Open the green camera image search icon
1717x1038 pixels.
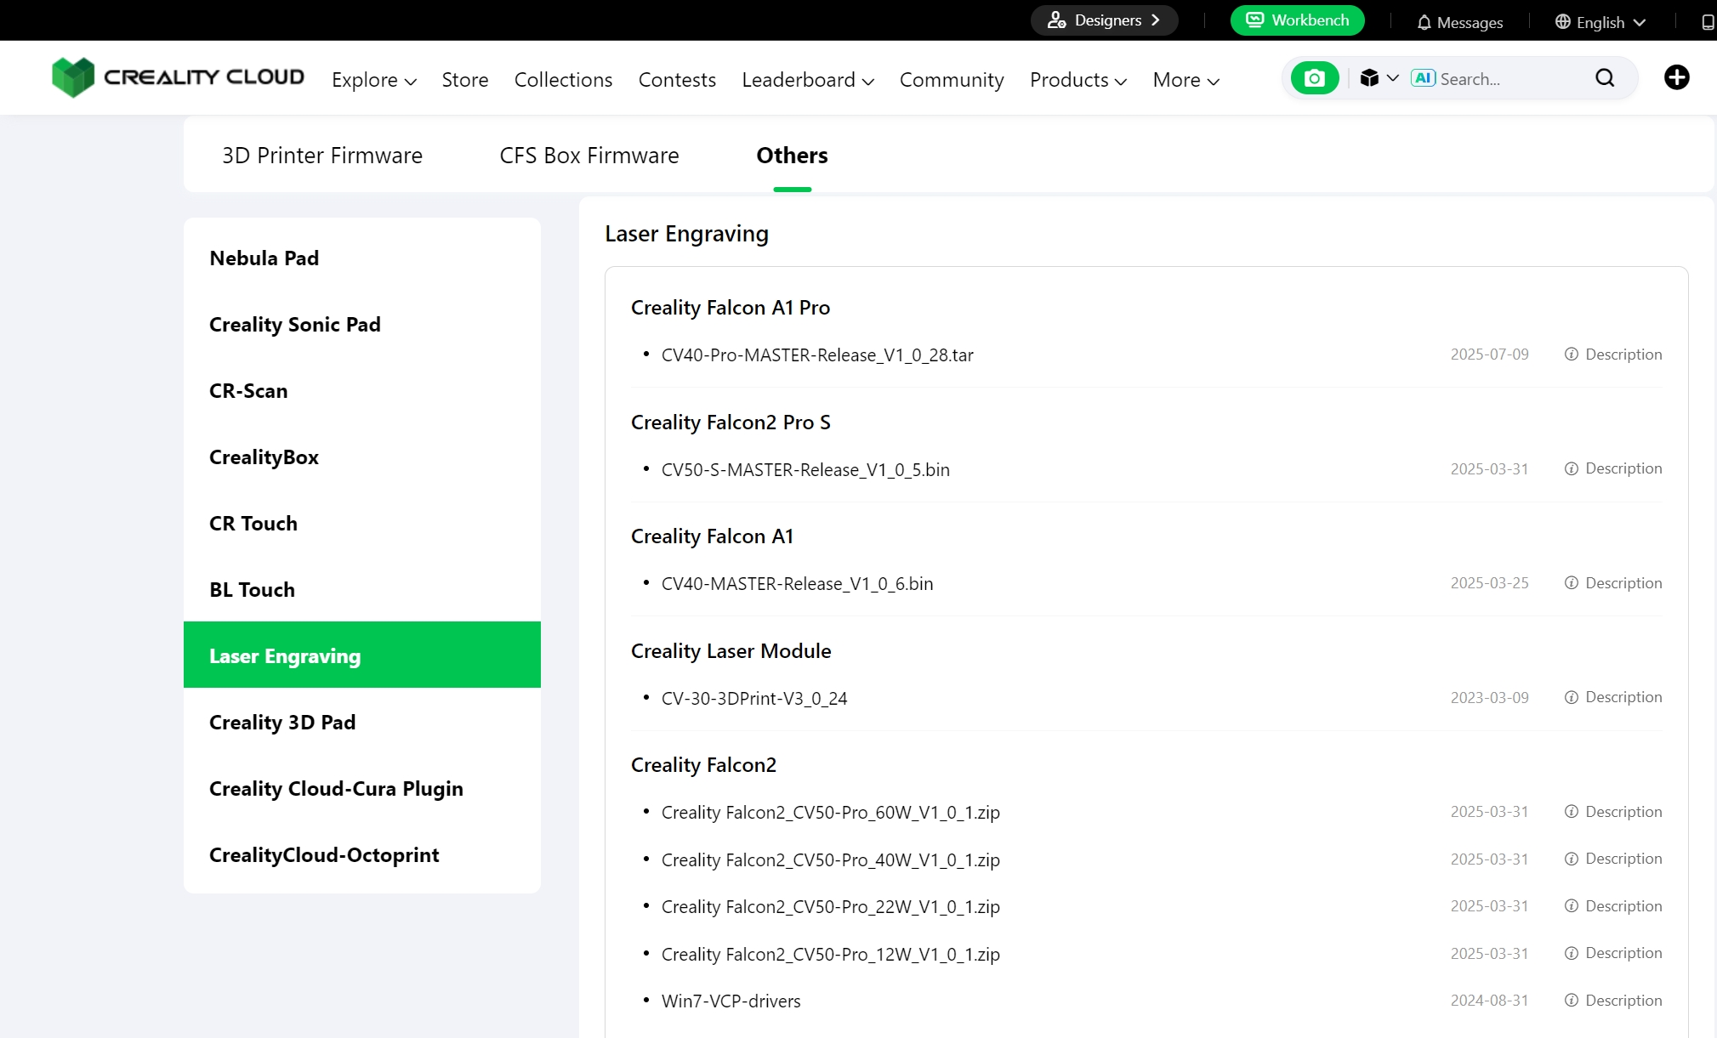(x=1314, y=78)
